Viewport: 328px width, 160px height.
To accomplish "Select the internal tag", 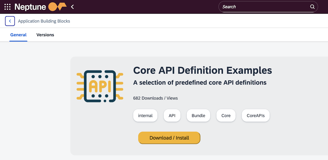I will coord(145,116).
